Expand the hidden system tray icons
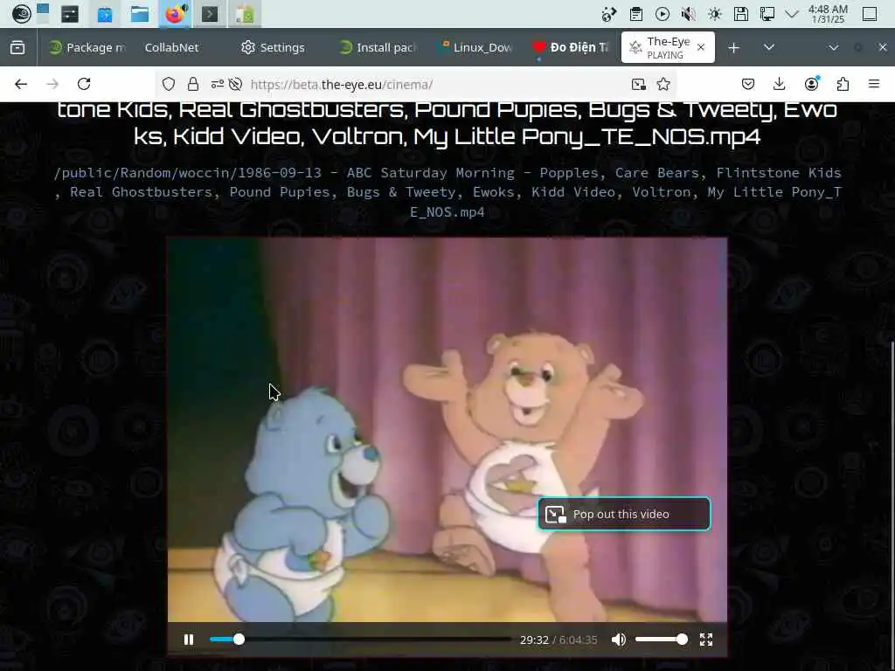 [791, 14]
